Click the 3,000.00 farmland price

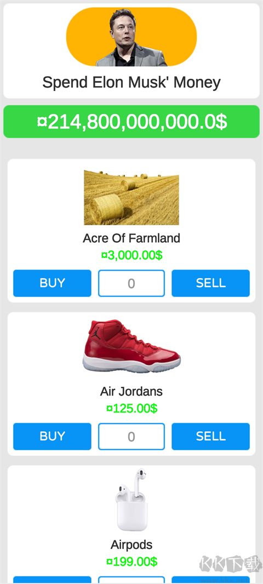point(131,255)
